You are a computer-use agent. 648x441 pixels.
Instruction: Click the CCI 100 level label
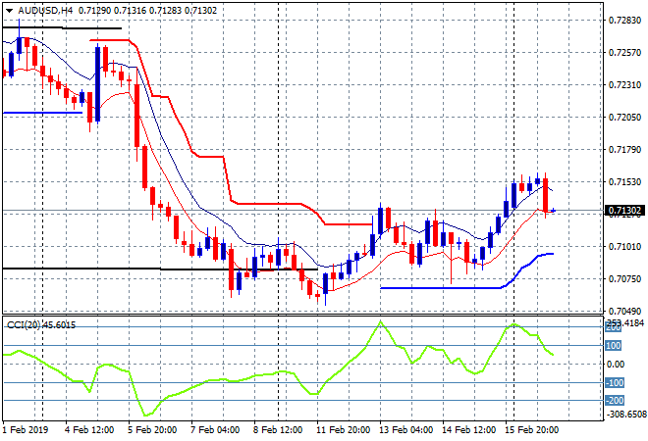(x=614, y=345)
